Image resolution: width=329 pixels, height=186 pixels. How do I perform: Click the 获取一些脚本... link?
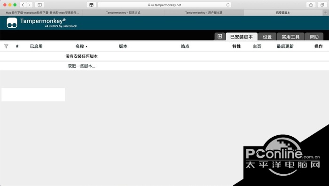point(82,66)
